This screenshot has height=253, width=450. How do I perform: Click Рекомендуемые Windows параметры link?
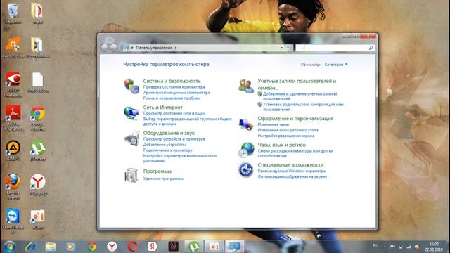pos(292,171)
